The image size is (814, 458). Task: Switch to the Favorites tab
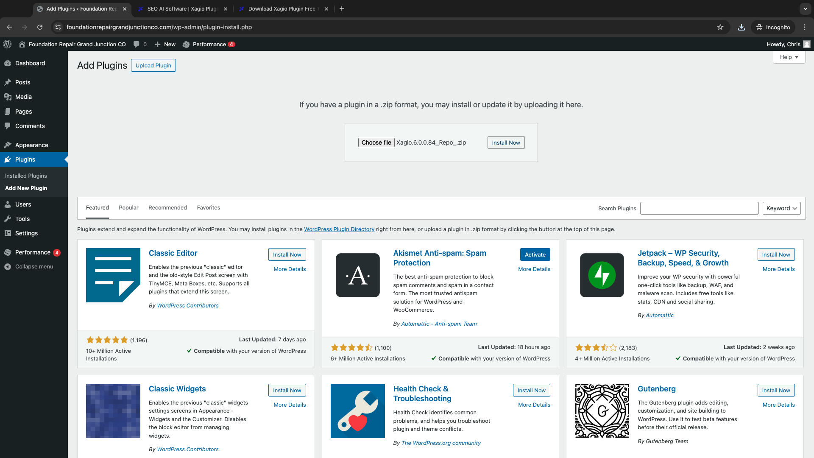pos(209,208)
